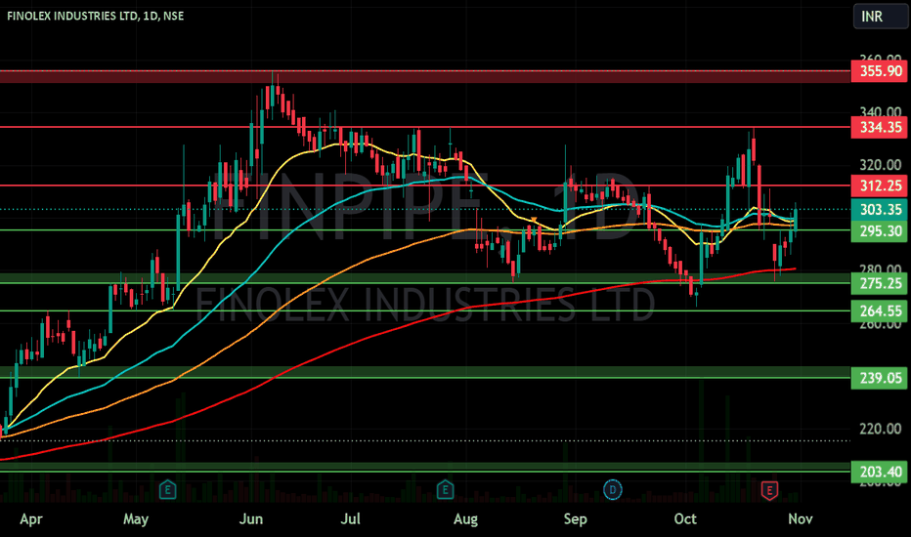Click the late July earnings E marker
Image resolution: width=911 pixels, height=537 pixels.
pos(445,490)
